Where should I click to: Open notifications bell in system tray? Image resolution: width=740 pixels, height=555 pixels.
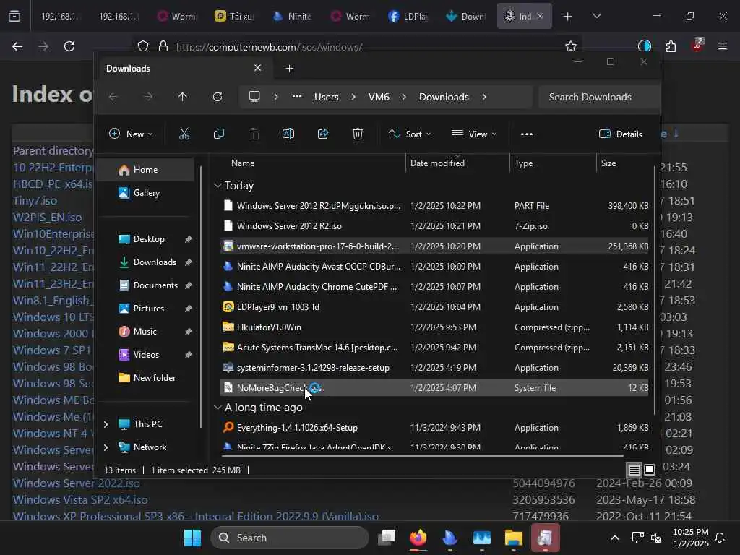coord(720,538)
